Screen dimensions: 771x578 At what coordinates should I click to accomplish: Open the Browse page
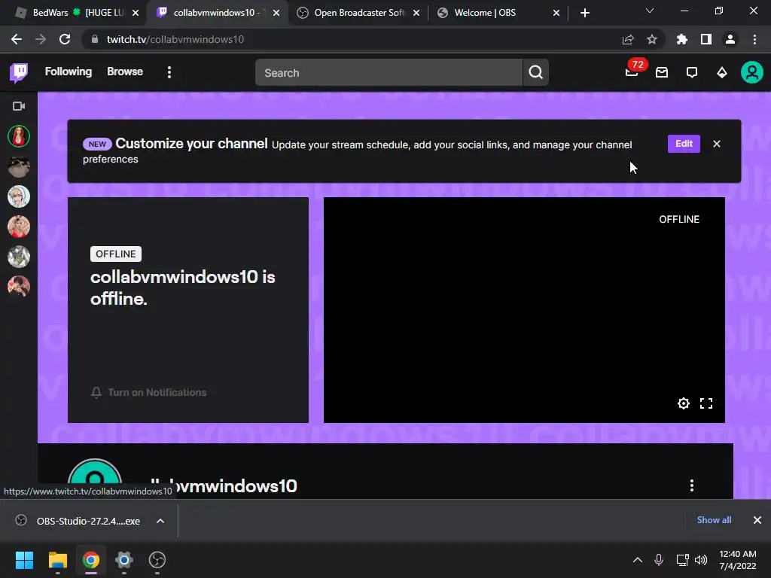125,71
